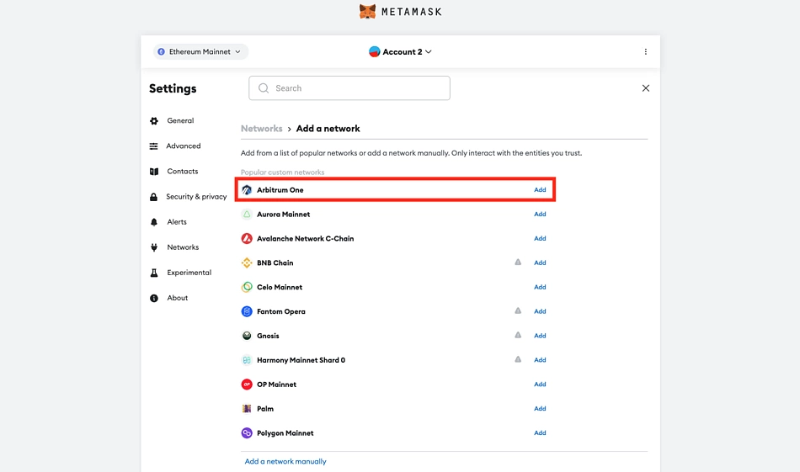
Task: Click the General gear icon
Action: [x=154, y=121]
